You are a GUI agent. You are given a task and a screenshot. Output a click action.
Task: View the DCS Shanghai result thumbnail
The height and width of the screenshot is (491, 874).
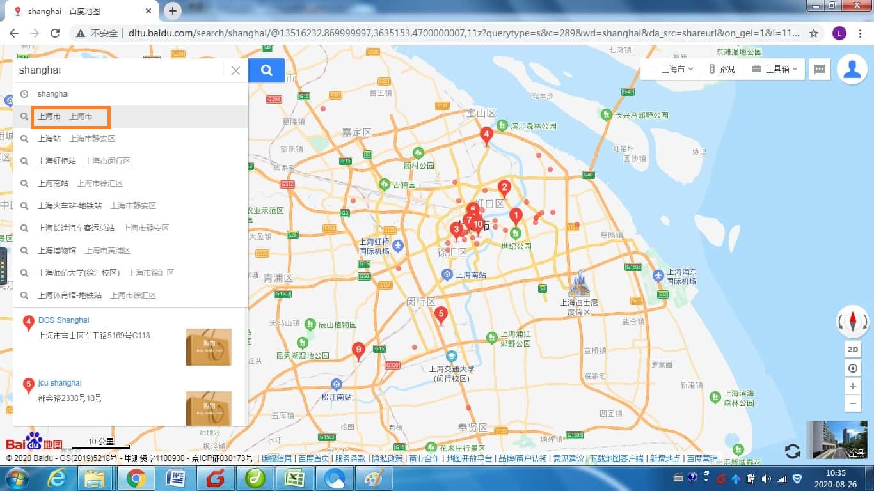[209, 347]
